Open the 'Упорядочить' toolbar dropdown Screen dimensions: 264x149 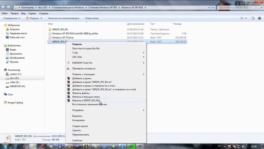coord(12,18)
